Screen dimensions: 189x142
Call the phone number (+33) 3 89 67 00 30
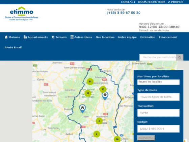tap(124, 13)
